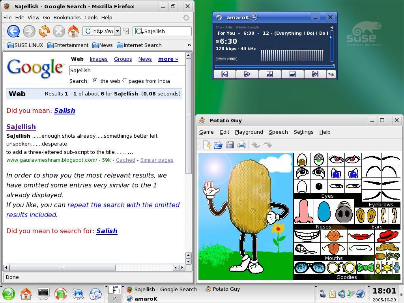Click Open folder icon in Potato Guy
The image size is (404, 303).
tap(218, 145)
